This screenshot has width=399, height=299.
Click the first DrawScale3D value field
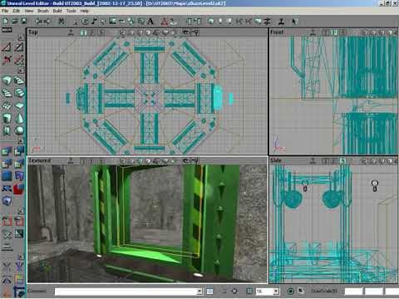point(354,292)
